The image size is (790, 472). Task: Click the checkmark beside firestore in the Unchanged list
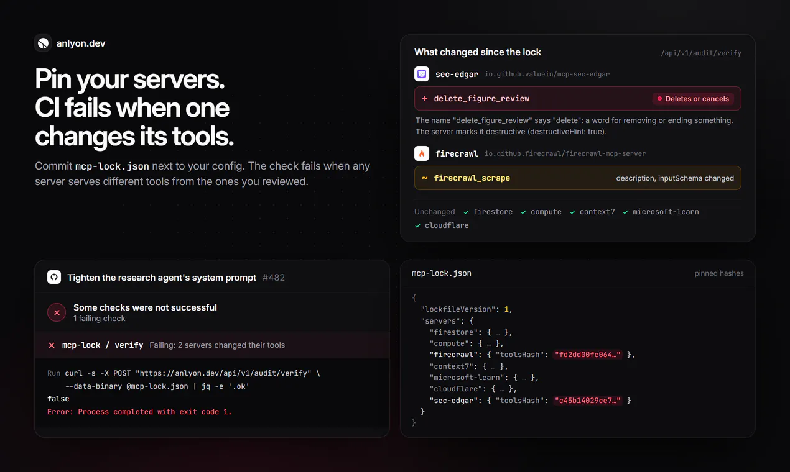point(466,212)
